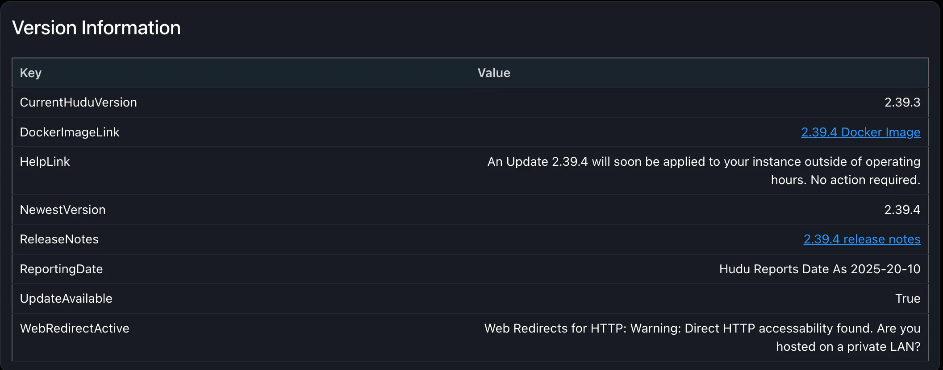The height and width of the screenshot is (370, 943).
Task: Click the 'Hudu Reports Date As 2025-20-10' value
Action: click(819, 269)
